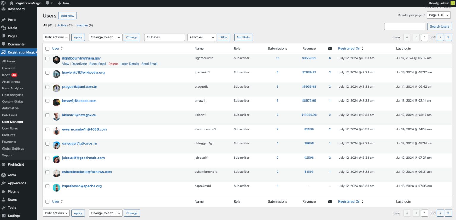The image size is (456, 220).
Task: Click the Add New button next to Users
Action: [67, 16]
